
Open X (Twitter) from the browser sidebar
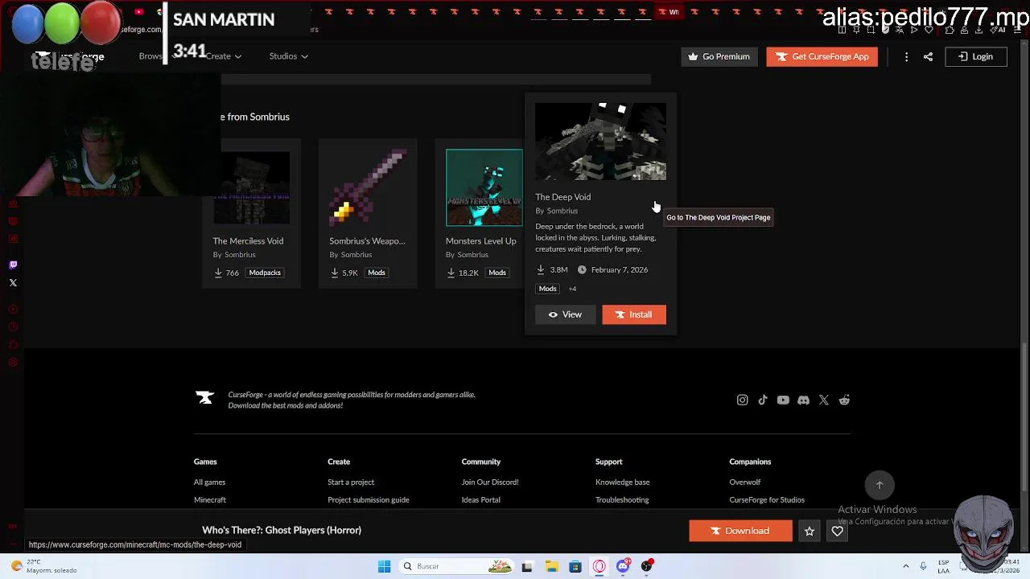13,282
